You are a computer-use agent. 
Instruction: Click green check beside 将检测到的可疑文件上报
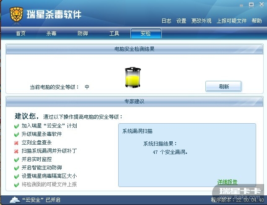[16, 185]
